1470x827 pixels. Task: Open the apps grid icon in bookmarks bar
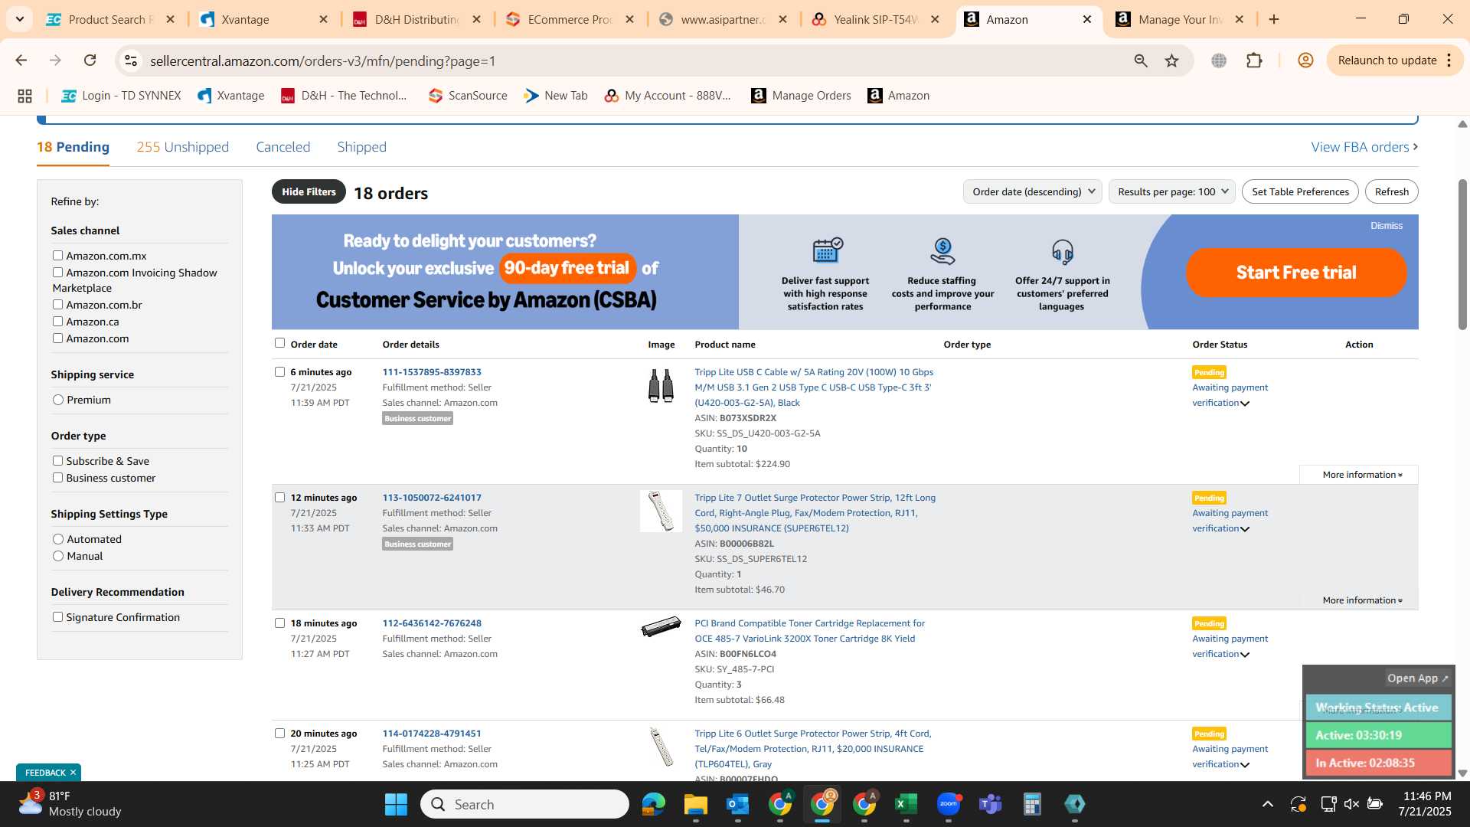coord(24,96)
